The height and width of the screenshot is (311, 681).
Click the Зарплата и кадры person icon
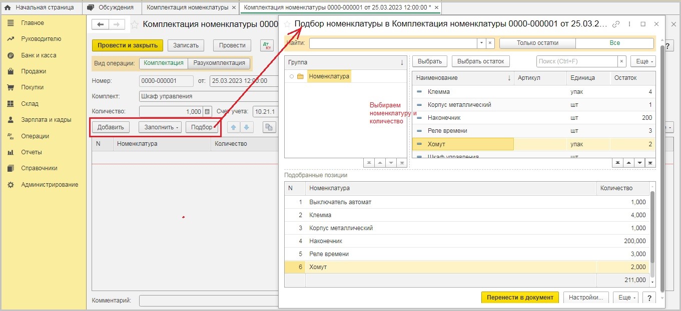(10, 120)
